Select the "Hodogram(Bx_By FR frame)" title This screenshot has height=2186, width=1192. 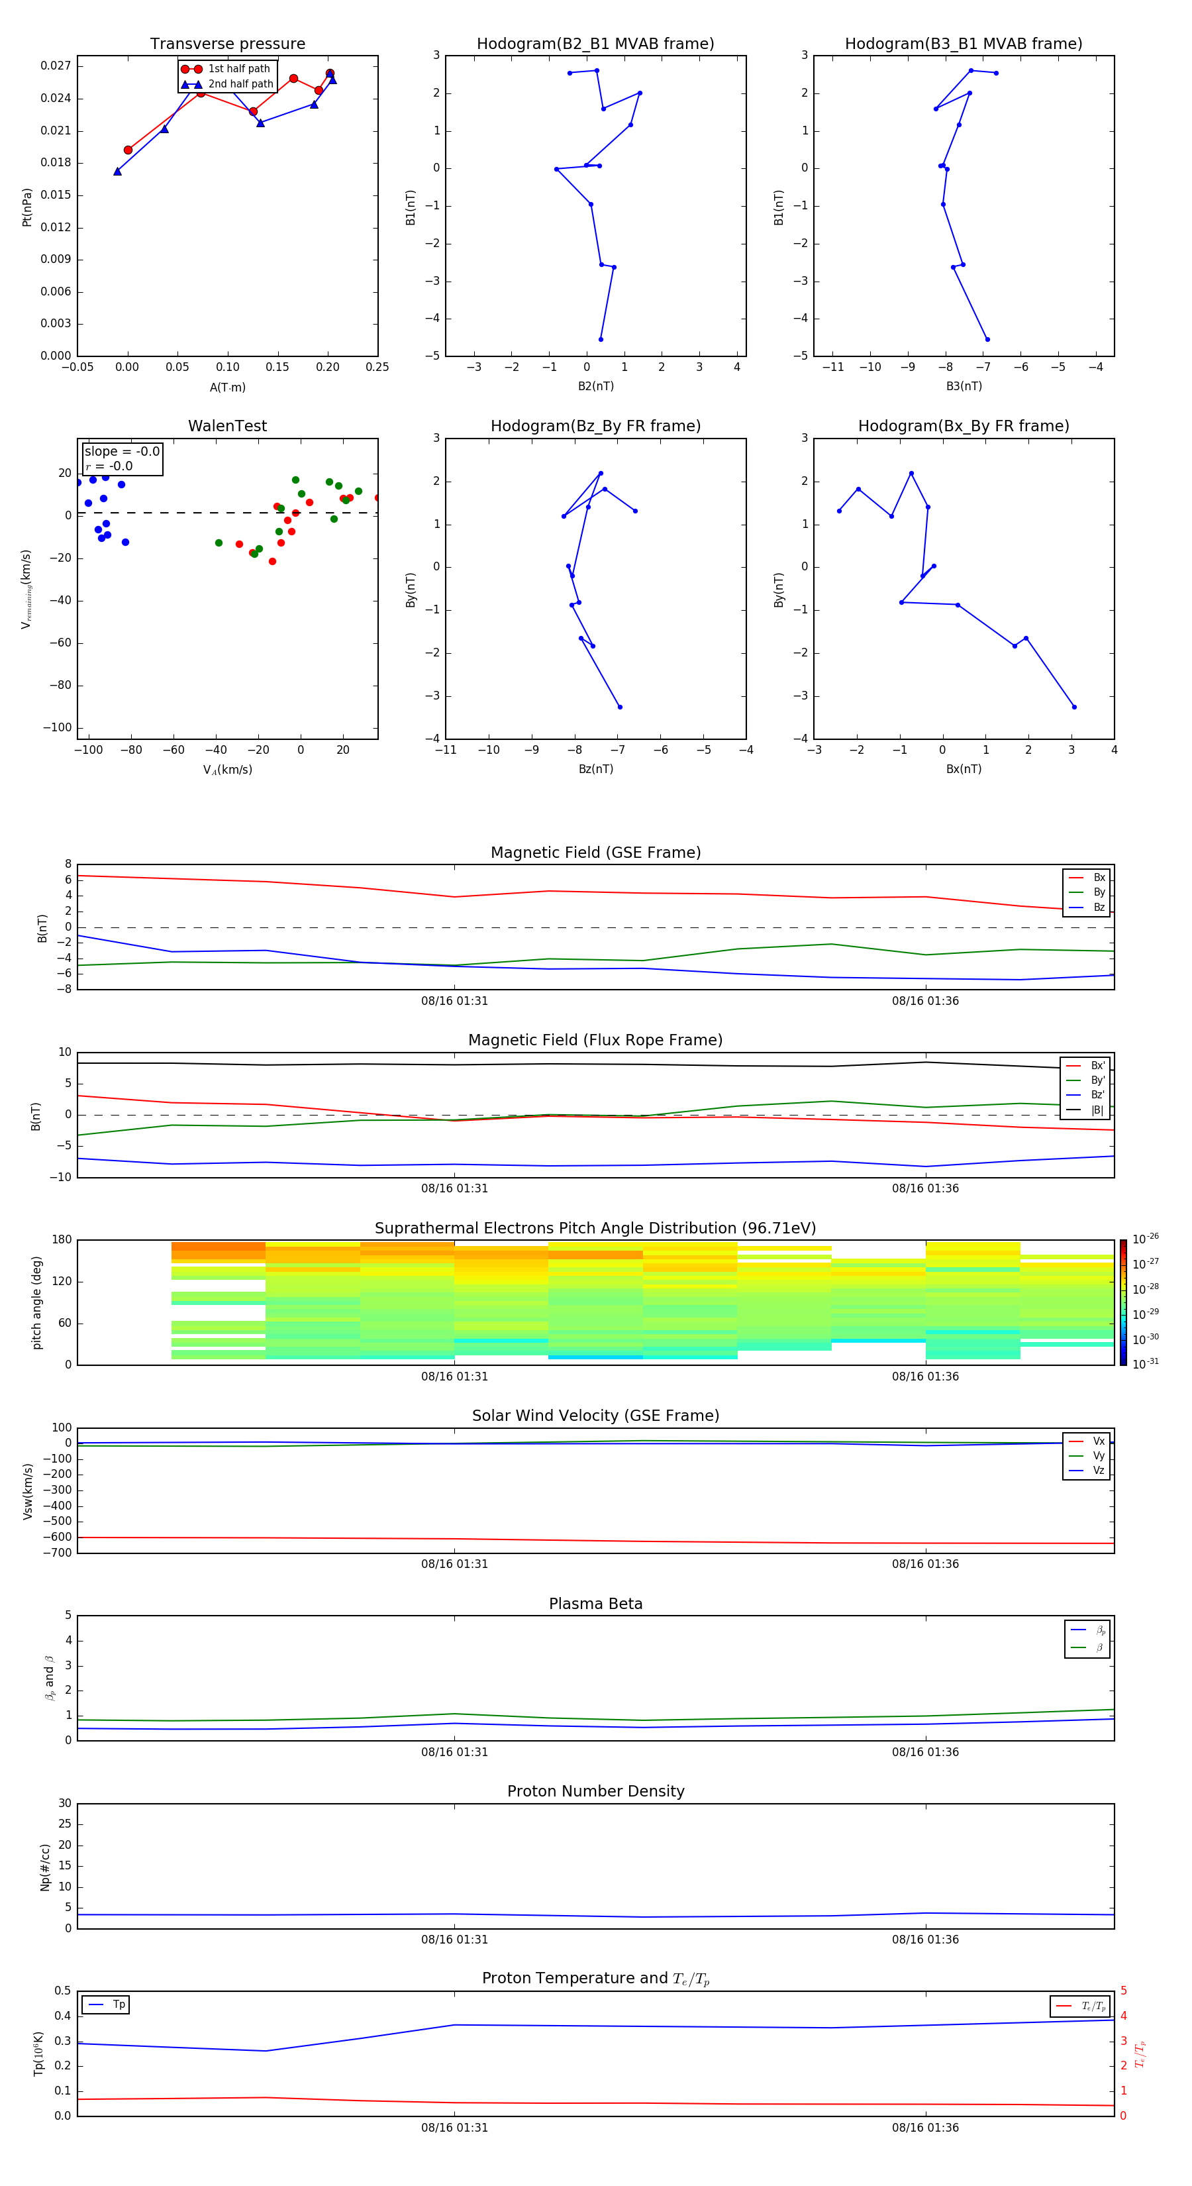pos(964,426)
